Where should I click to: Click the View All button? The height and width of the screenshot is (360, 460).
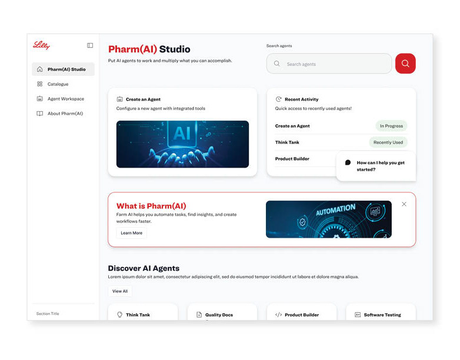[120, 291]
